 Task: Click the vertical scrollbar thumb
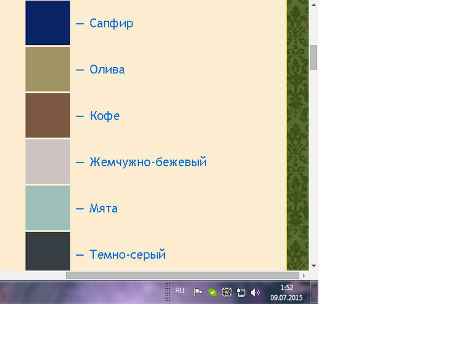[x=313, y=57]
